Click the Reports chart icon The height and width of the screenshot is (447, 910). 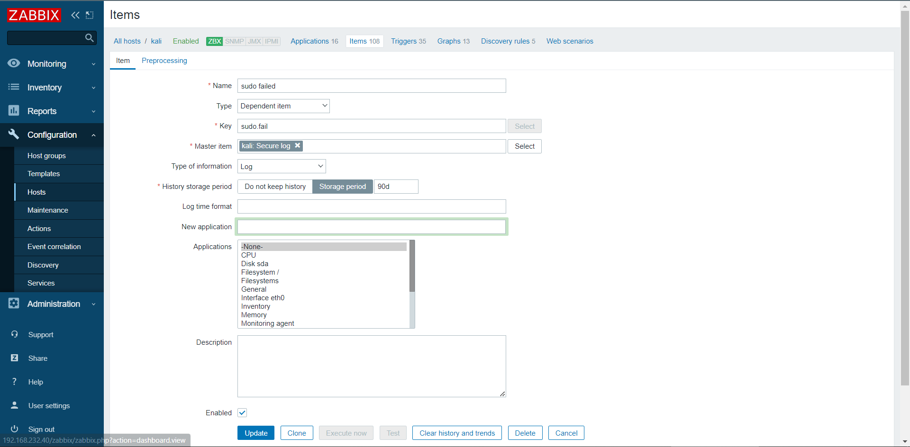[x=14, y=111]
